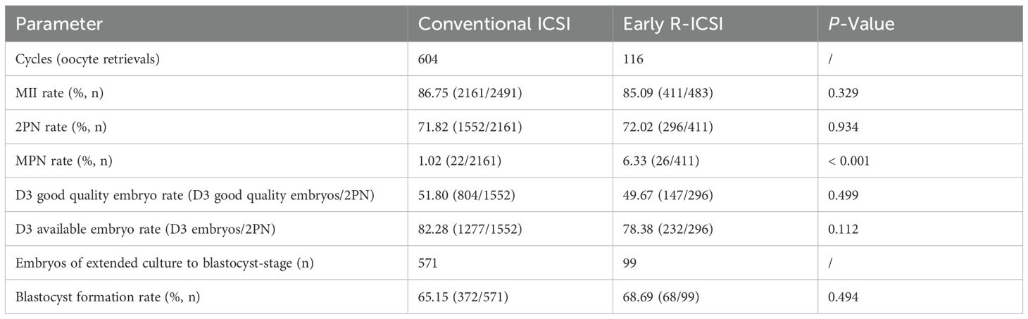Screen dimensions: 1028x319
Task: Select the cell showing 604 cycles
Action: 428,60
